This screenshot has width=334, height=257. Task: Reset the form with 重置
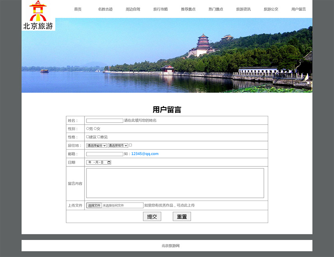pos(182,217)
